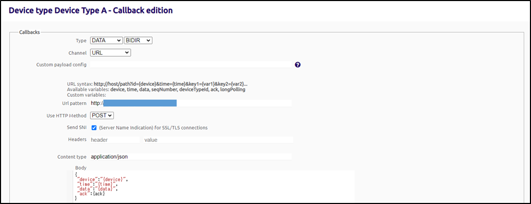The image size is (531, 204).
Task: Open the Channel URL dropdown
Action: tap(110, 52)
